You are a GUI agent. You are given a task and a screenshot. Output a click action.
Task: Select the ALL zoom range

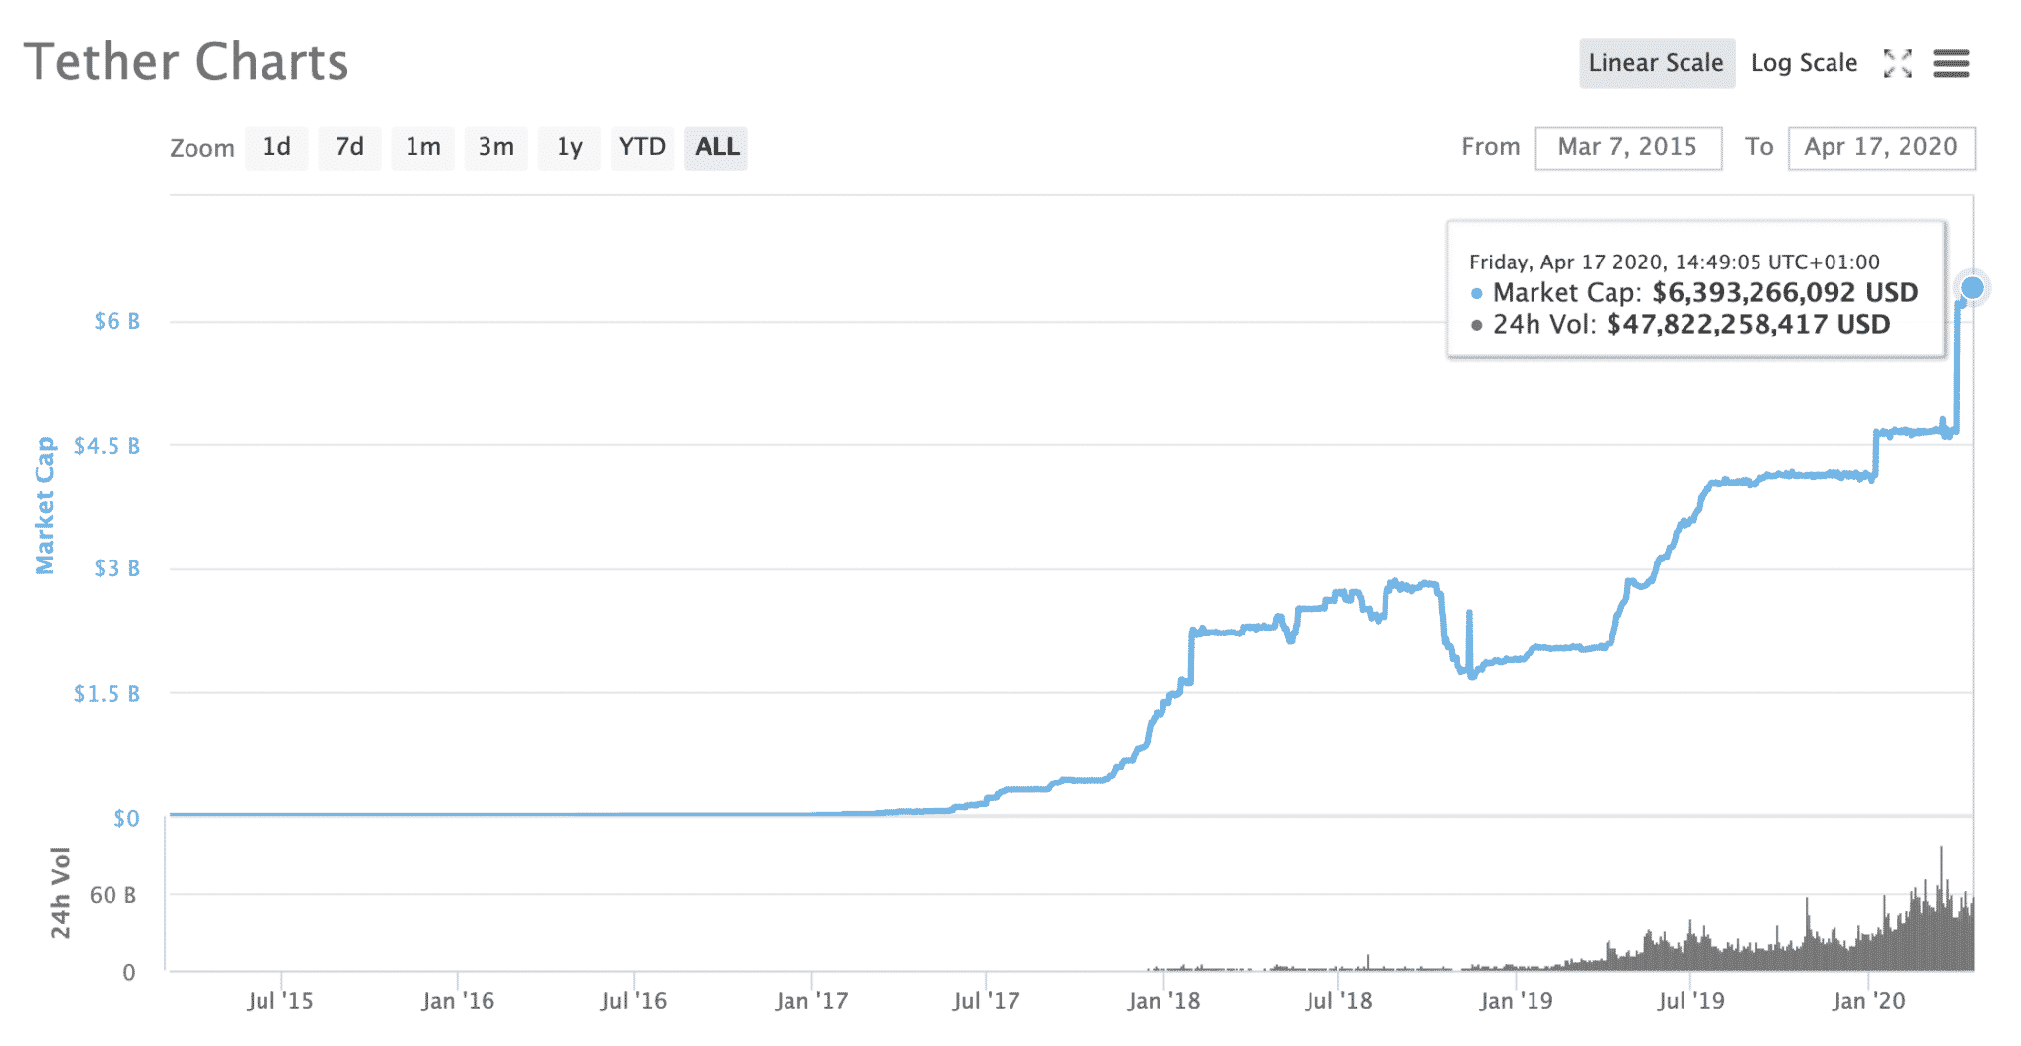716,148
